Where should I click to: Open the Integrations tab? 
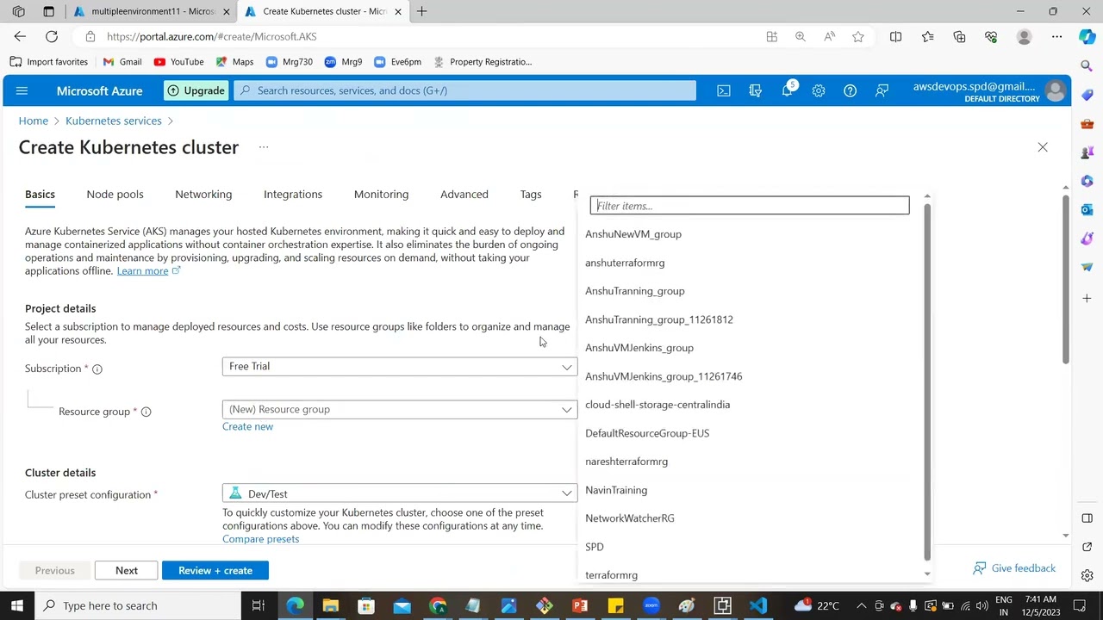(293, 195)
